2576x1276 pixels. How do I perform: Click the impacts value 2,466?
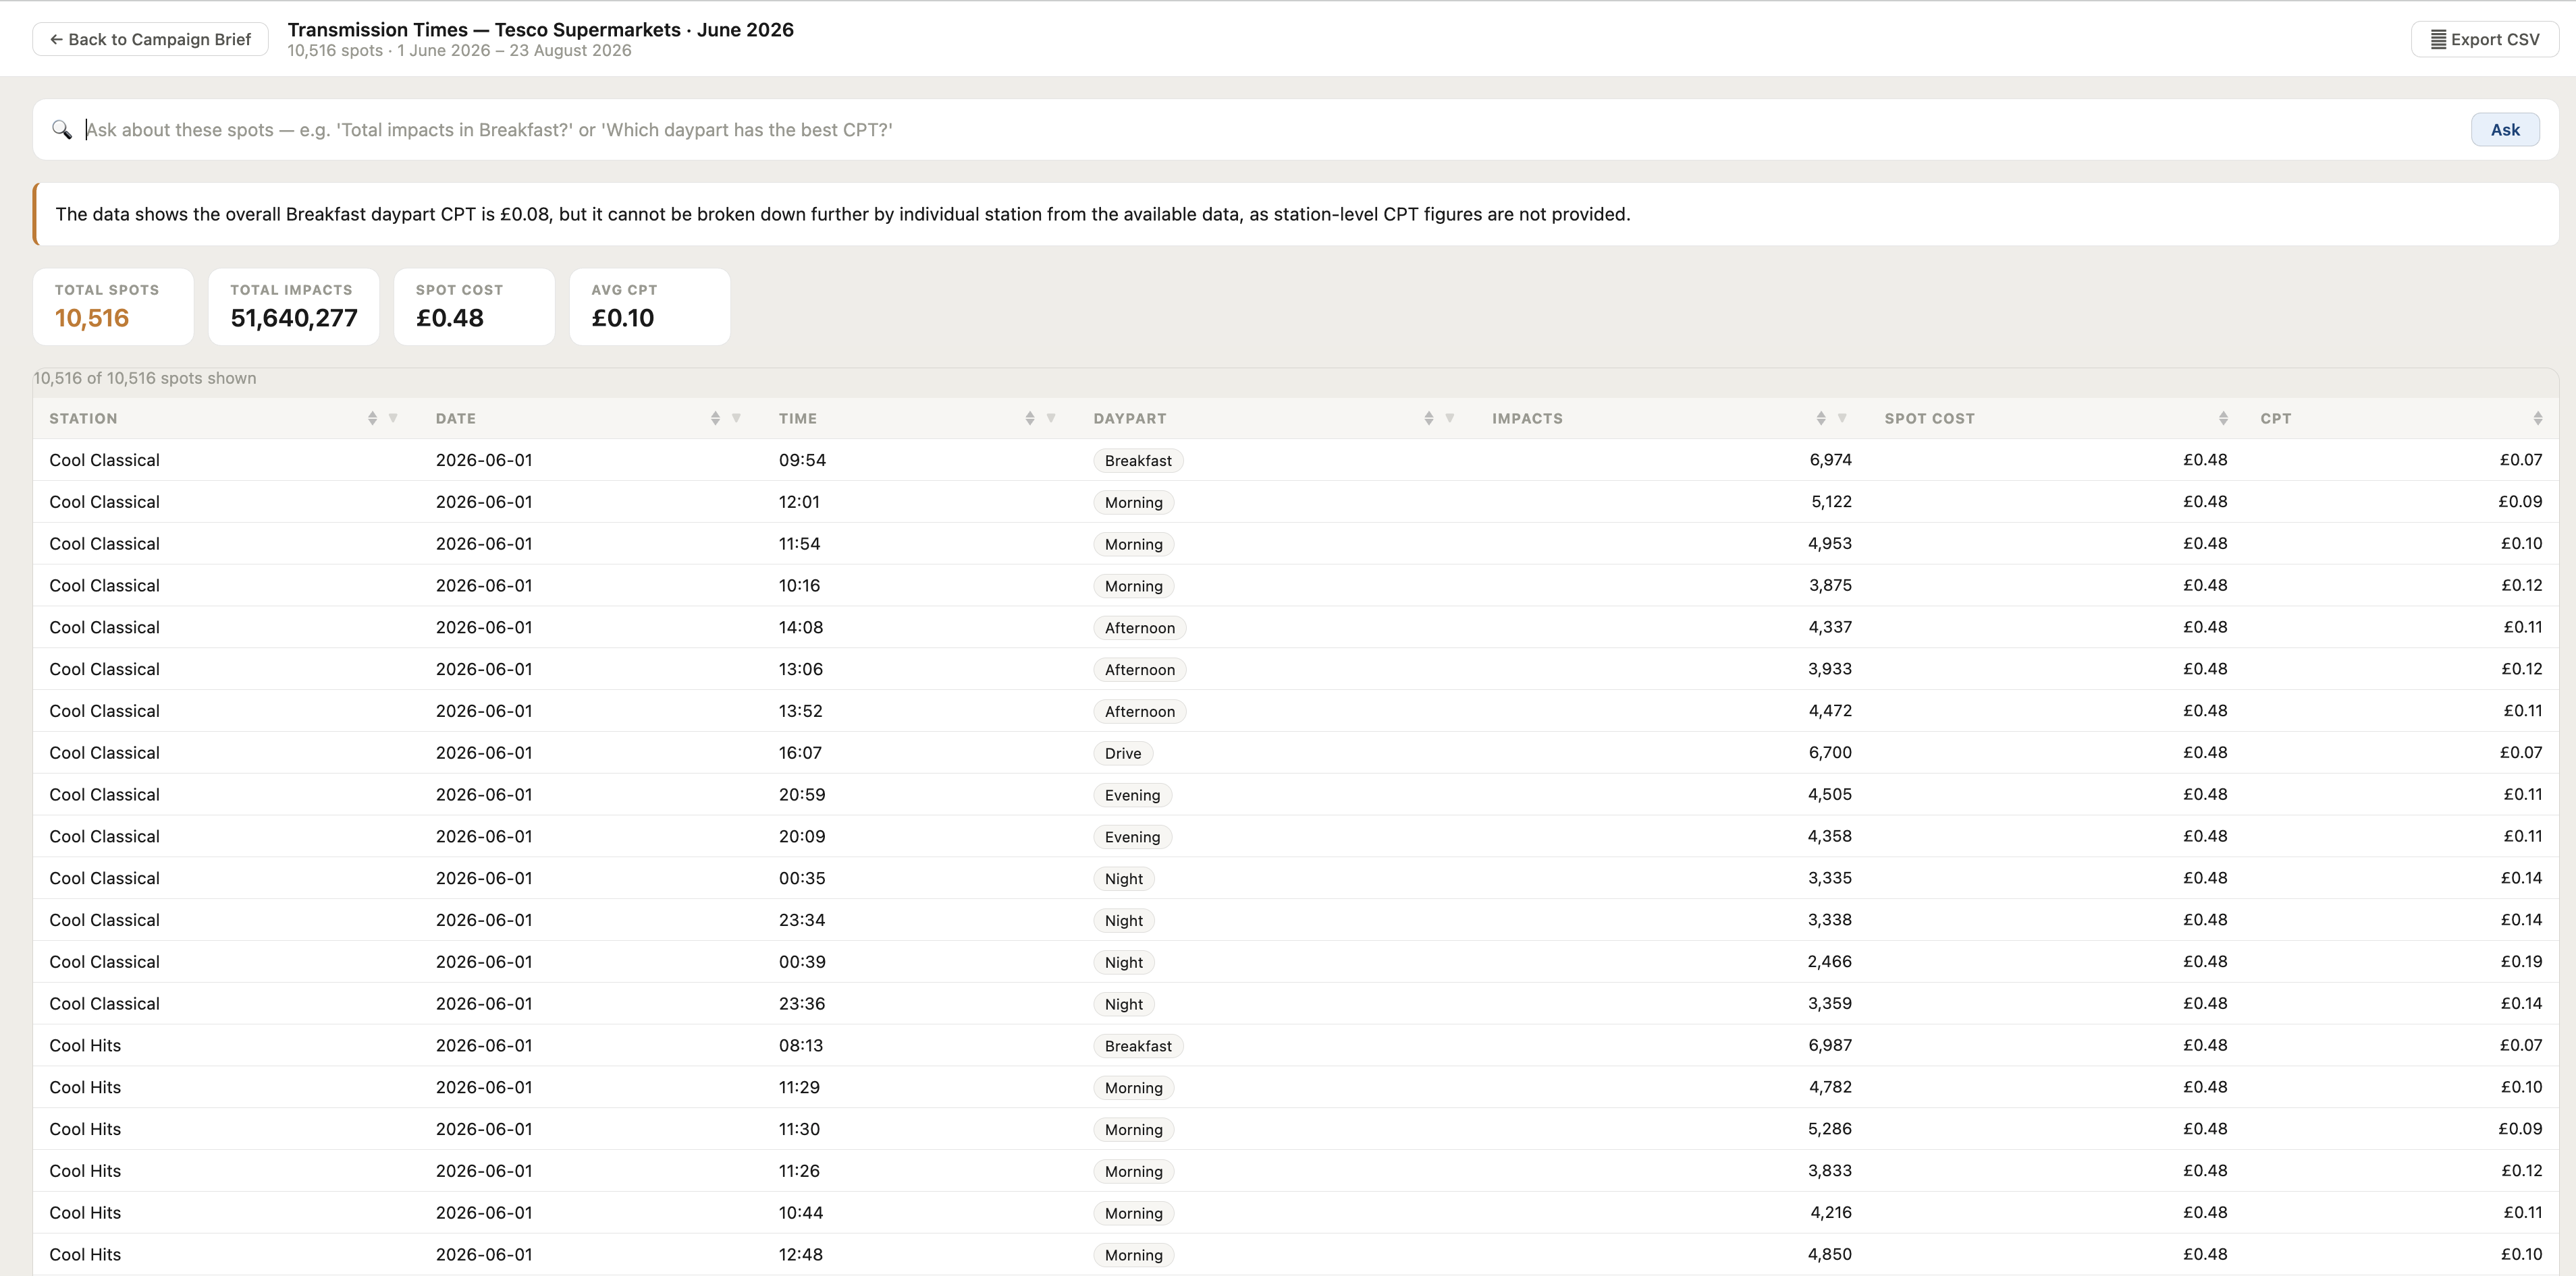[x=1829, y=961]
